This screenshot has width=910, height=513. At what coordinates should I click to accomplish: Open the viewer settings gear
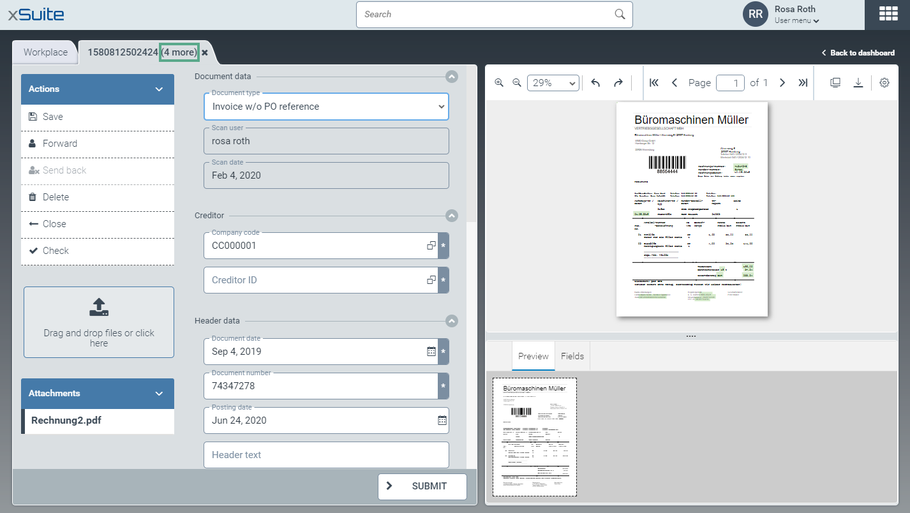click(x=884, y=83)
